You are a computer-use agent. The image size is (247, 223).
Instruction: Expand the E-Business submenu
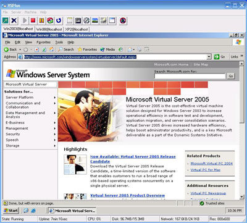click(55, 123)
